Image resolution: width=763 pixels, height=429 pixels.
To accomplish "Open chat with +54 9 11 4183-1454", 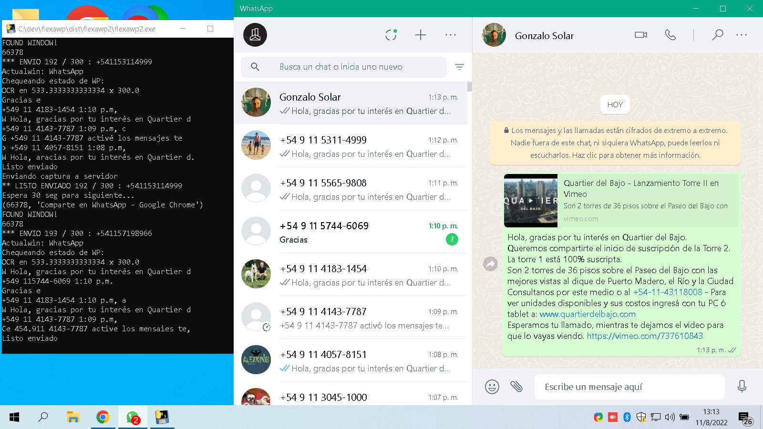I will (x=351, y=275).
